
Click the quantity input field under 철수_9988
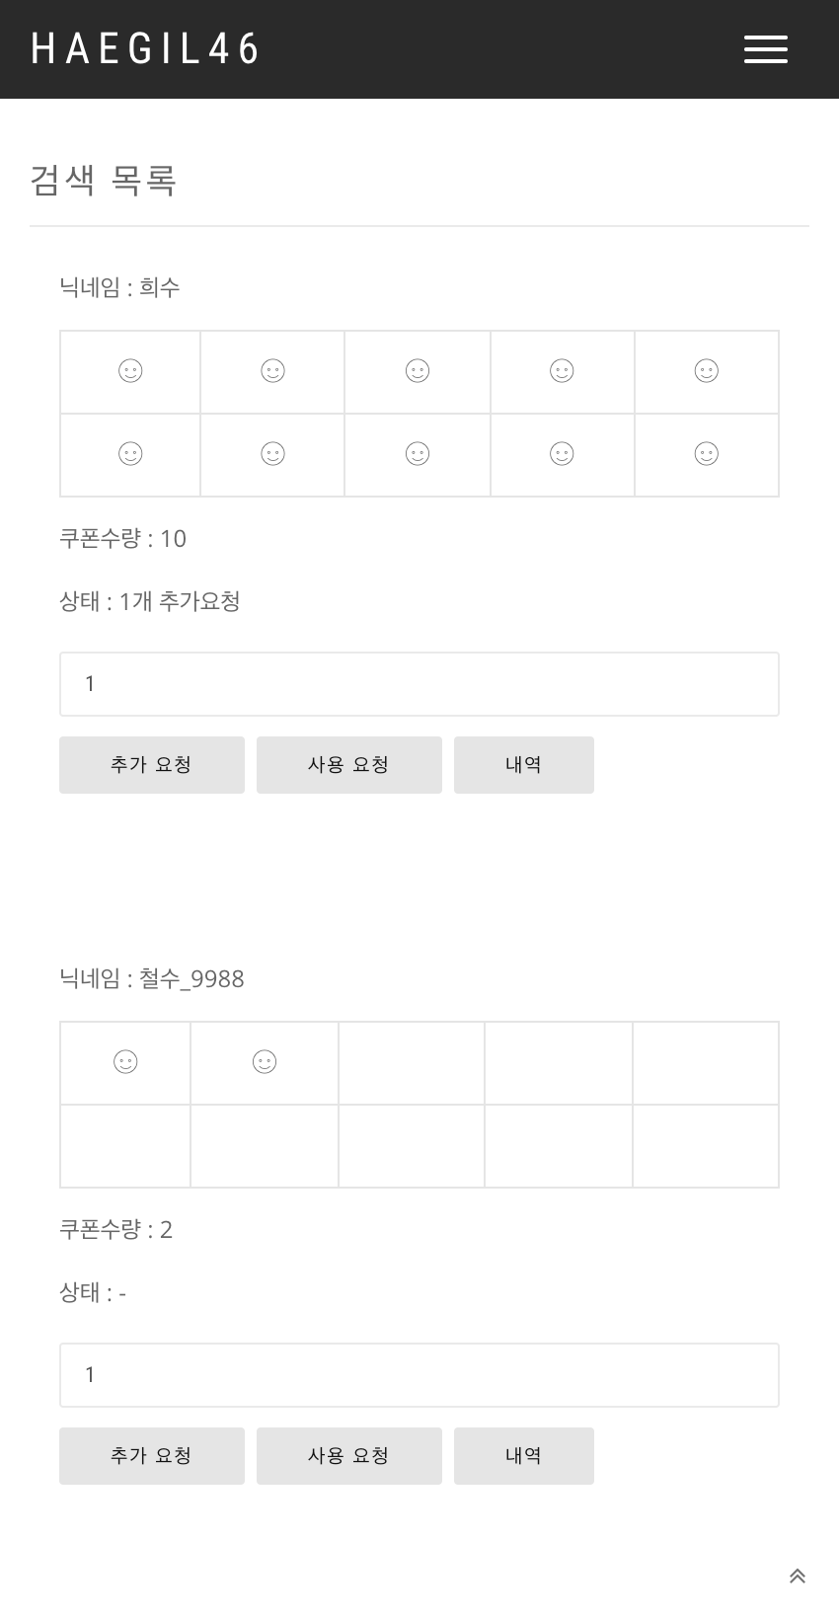point(419,1374)
